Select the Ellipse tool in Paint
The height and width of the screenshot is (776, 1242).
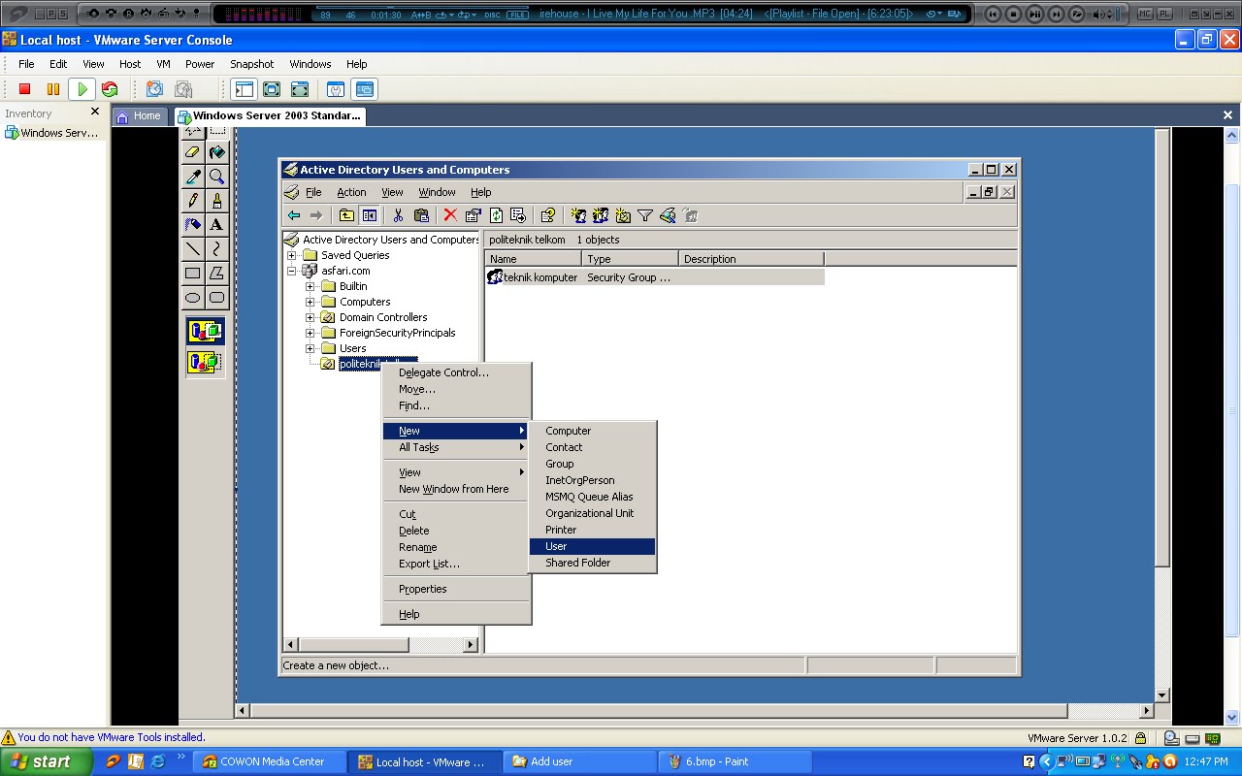click(x=192, y=298)
